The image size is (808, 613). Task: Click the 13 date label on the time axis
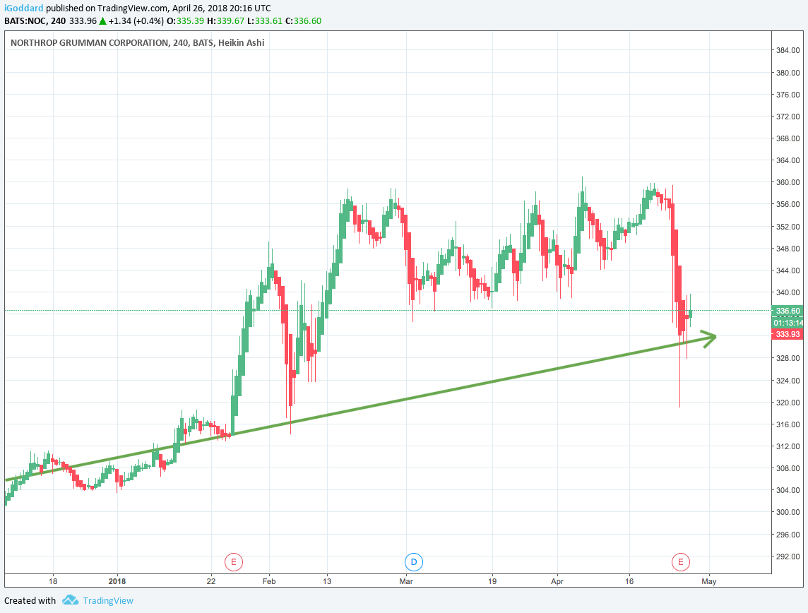(x=327, y=581)
